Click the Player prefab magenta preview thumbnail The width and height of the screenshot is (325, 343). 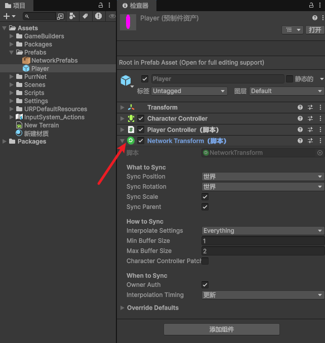click(128, 22)
